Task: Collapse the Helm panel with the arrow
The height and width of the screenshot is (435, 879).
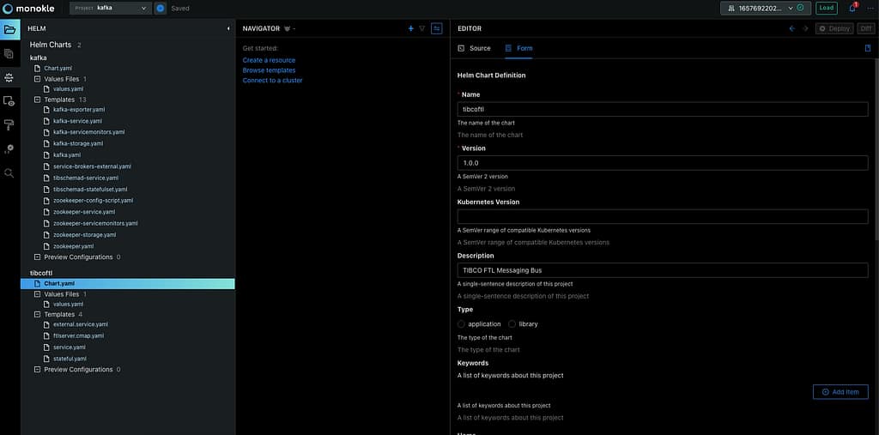Action: point(228,28)
